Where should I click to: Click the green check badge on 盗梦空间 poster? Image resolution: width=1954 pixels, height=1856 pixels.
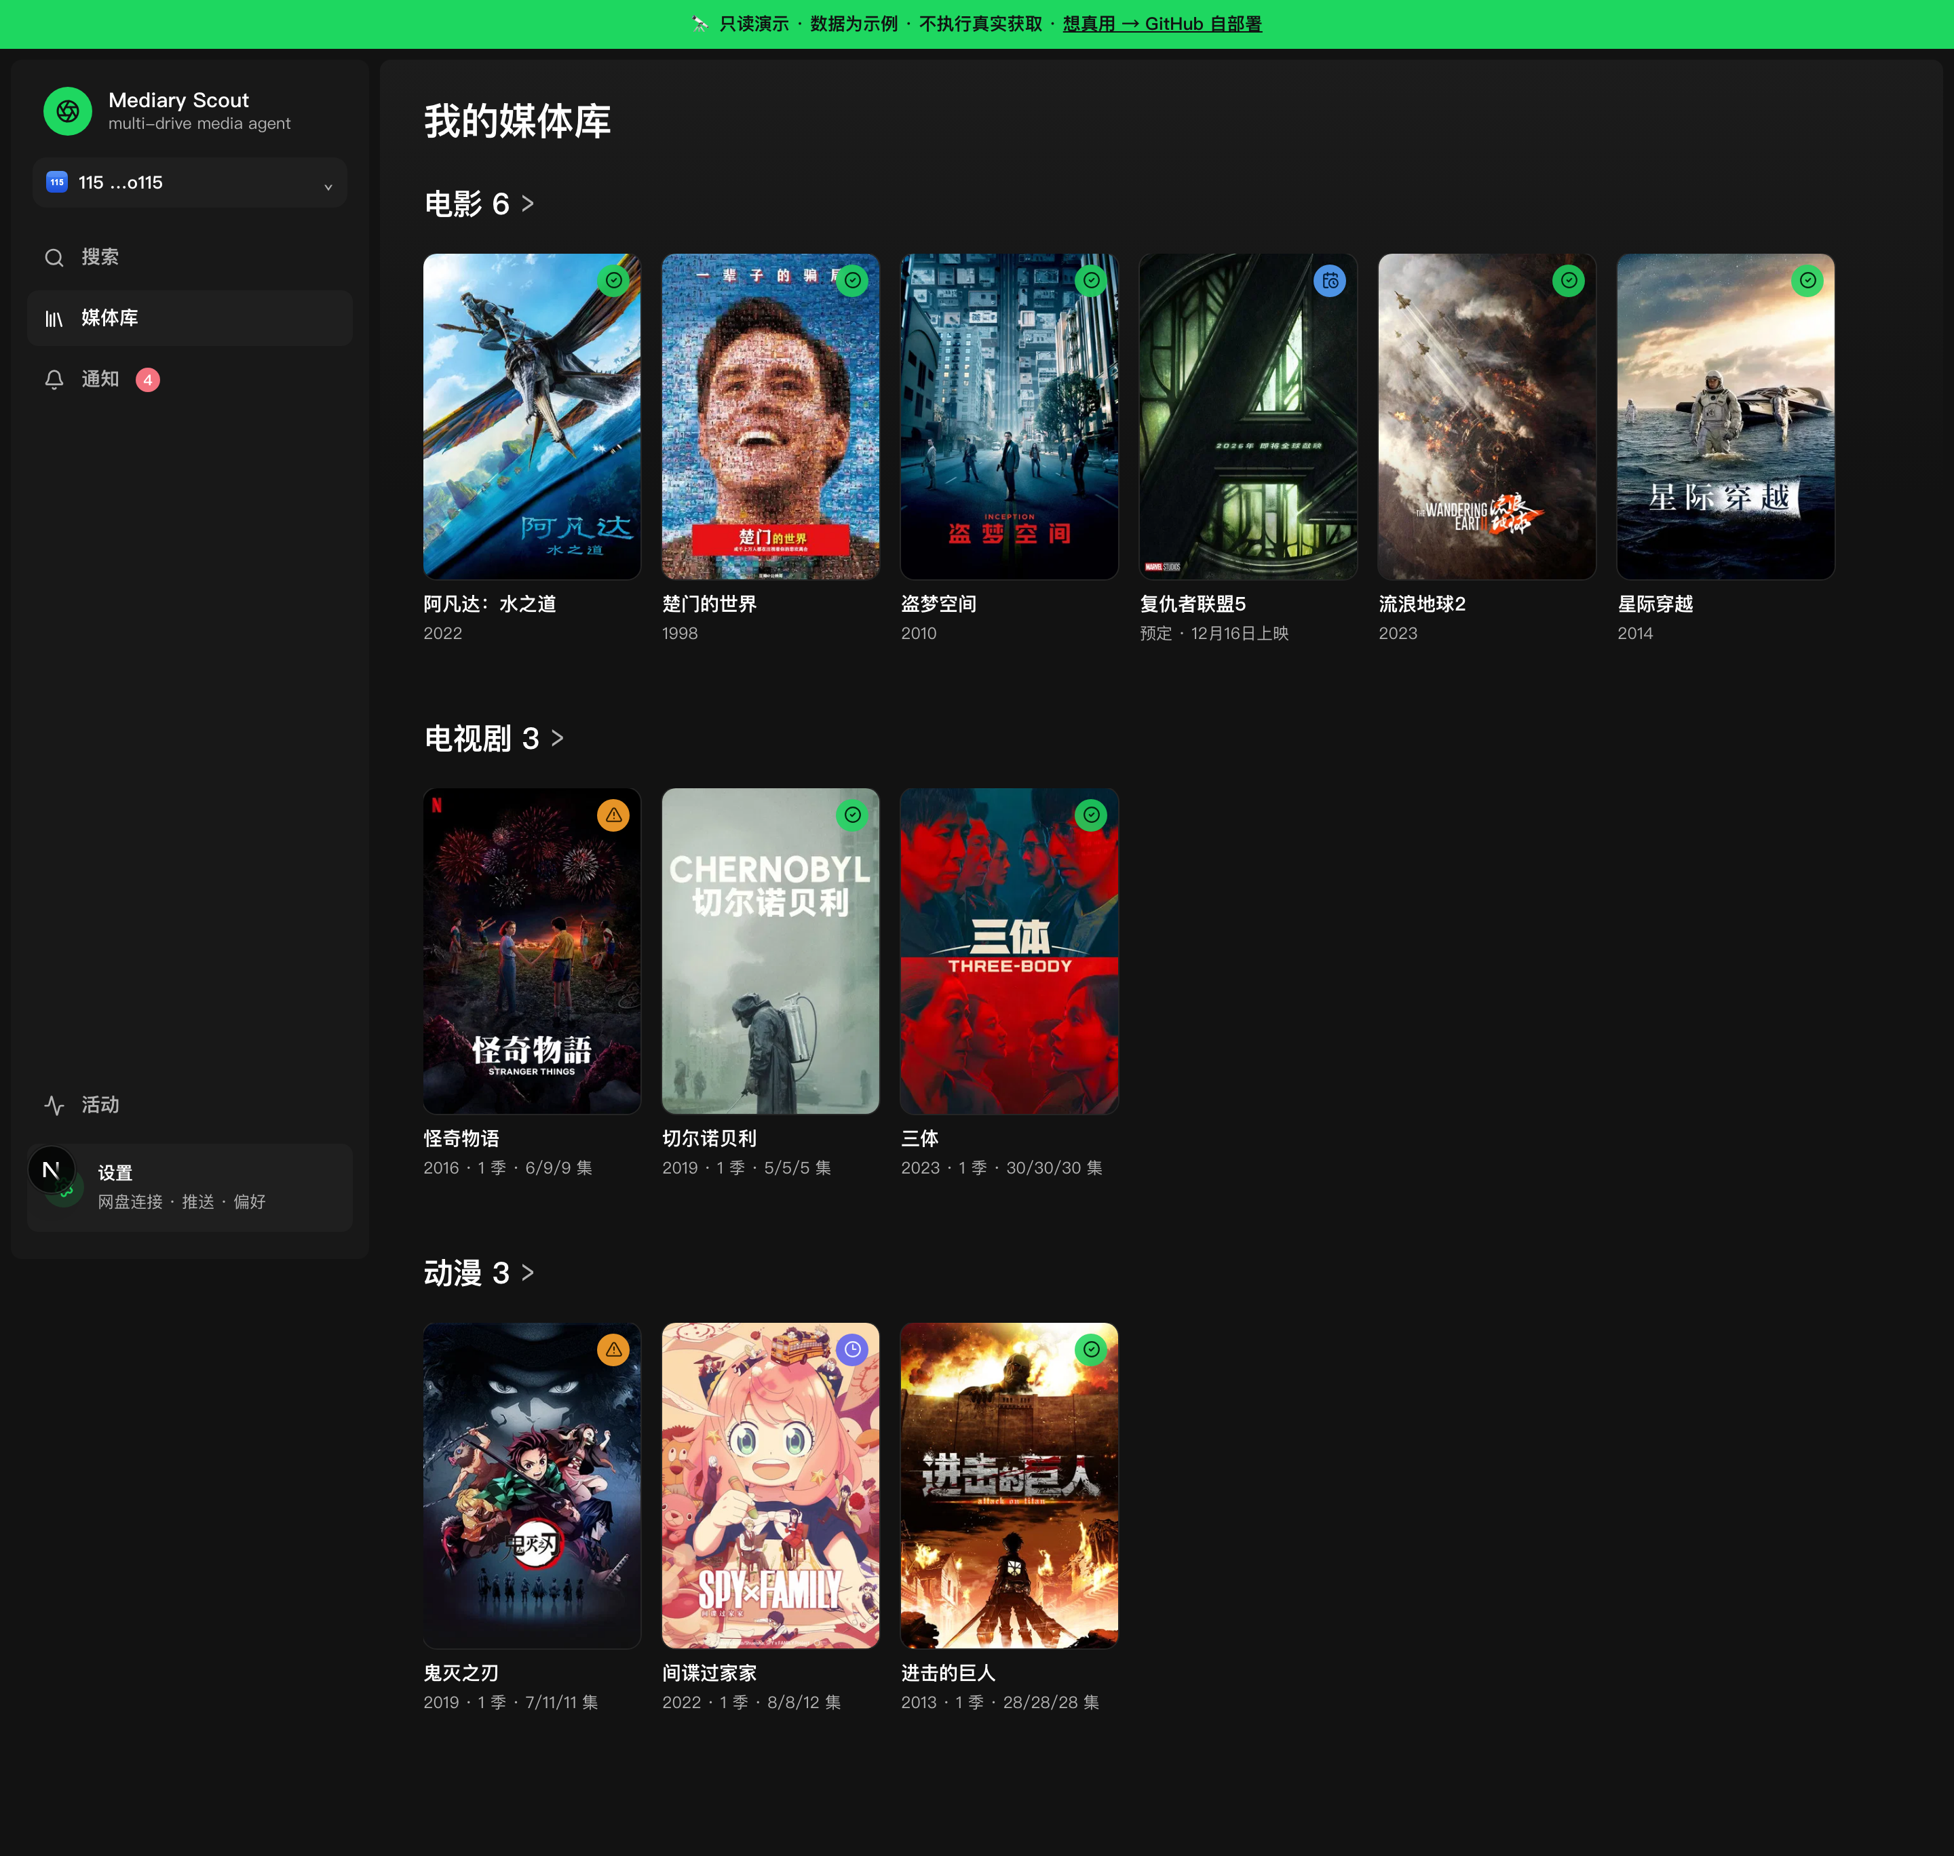coord(1091,281)
